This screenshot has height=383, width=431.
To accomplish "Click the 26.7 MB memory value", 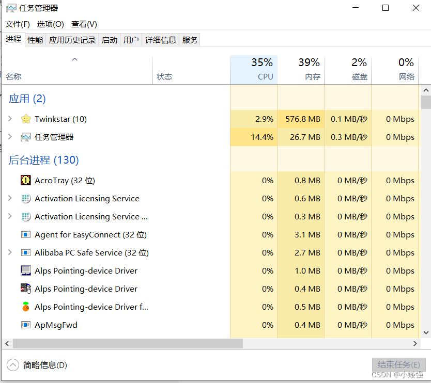I will coord(305,137).
